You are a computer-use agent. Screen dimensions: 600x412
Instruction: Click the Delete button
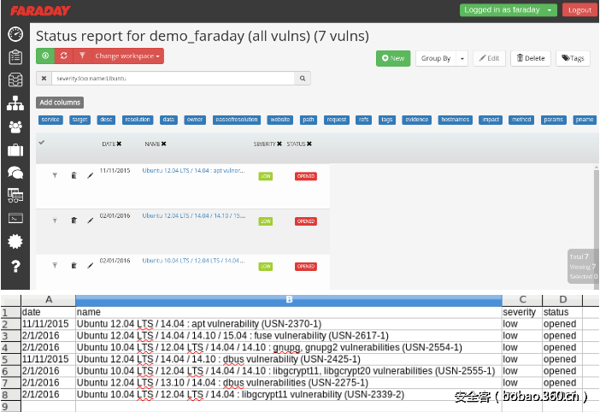(x=531, y=58)
